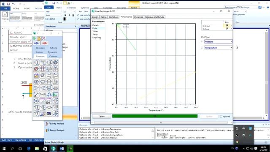270x152 pixels.
Task: Click the padlock icon in the palette
Action: pyautogui.click(x=39, y=38)
